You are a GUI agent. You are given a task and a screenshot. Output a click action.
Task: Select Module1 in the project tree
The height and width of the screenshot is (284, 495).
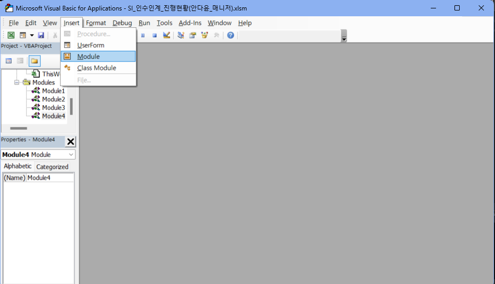[53, 91]
